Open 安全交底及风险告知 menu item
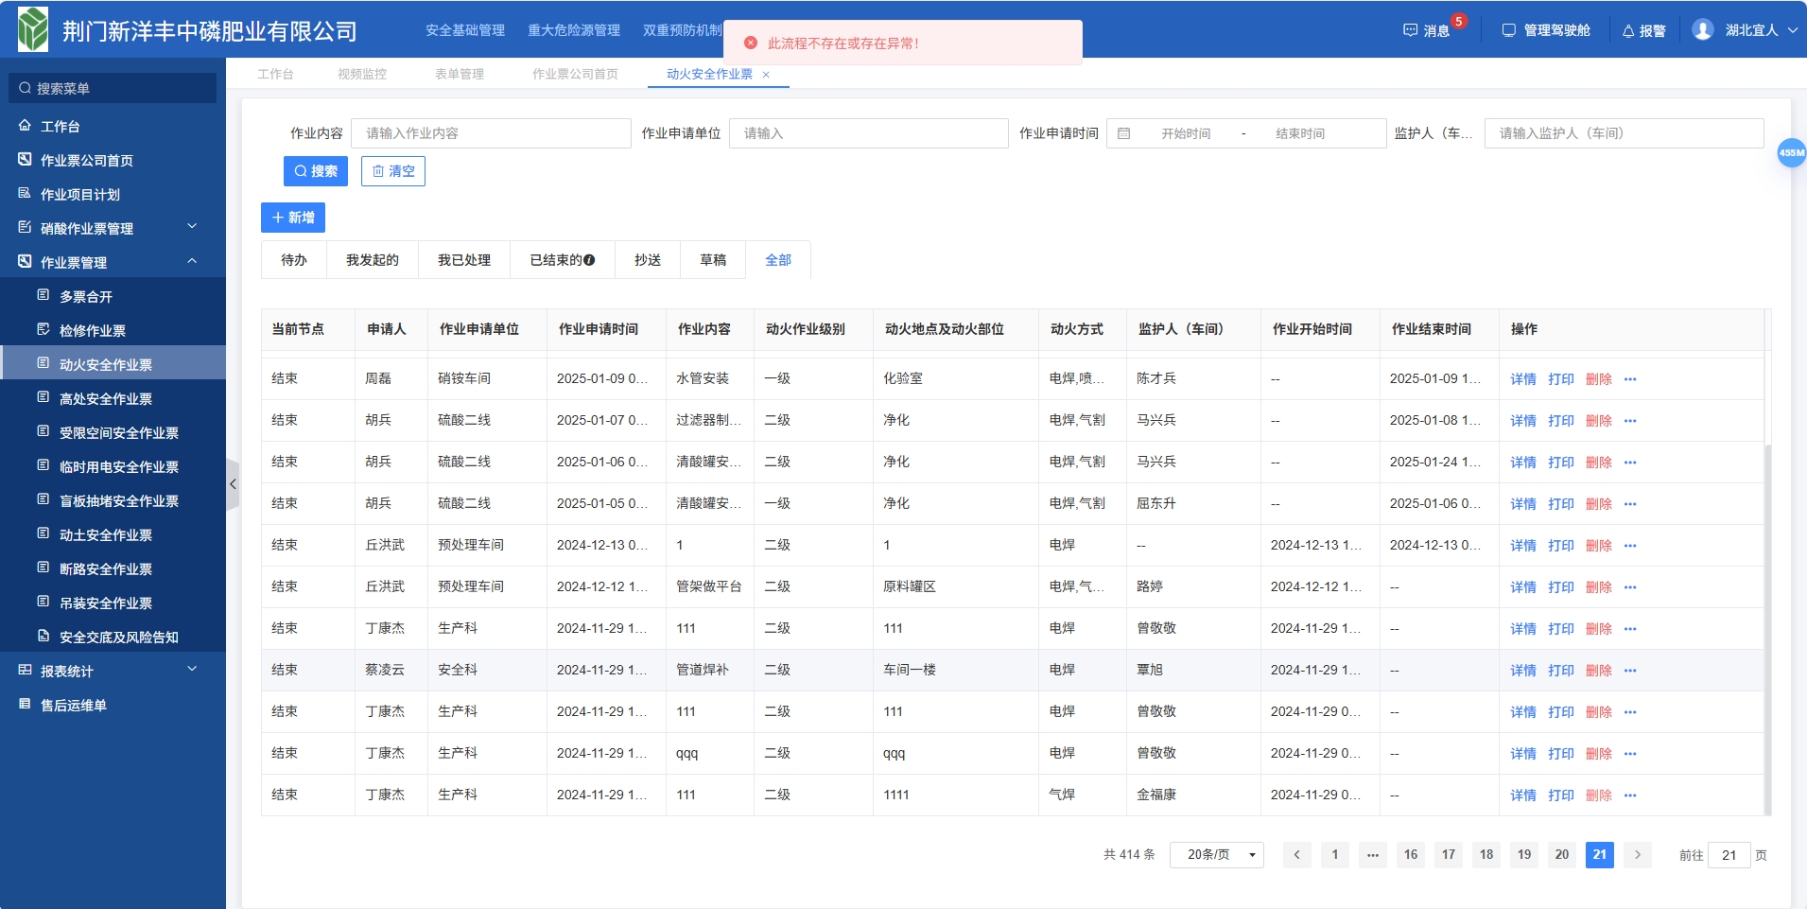Viewport: 1807px width, 909px height. pyautogui.click(x=113, y=637)
